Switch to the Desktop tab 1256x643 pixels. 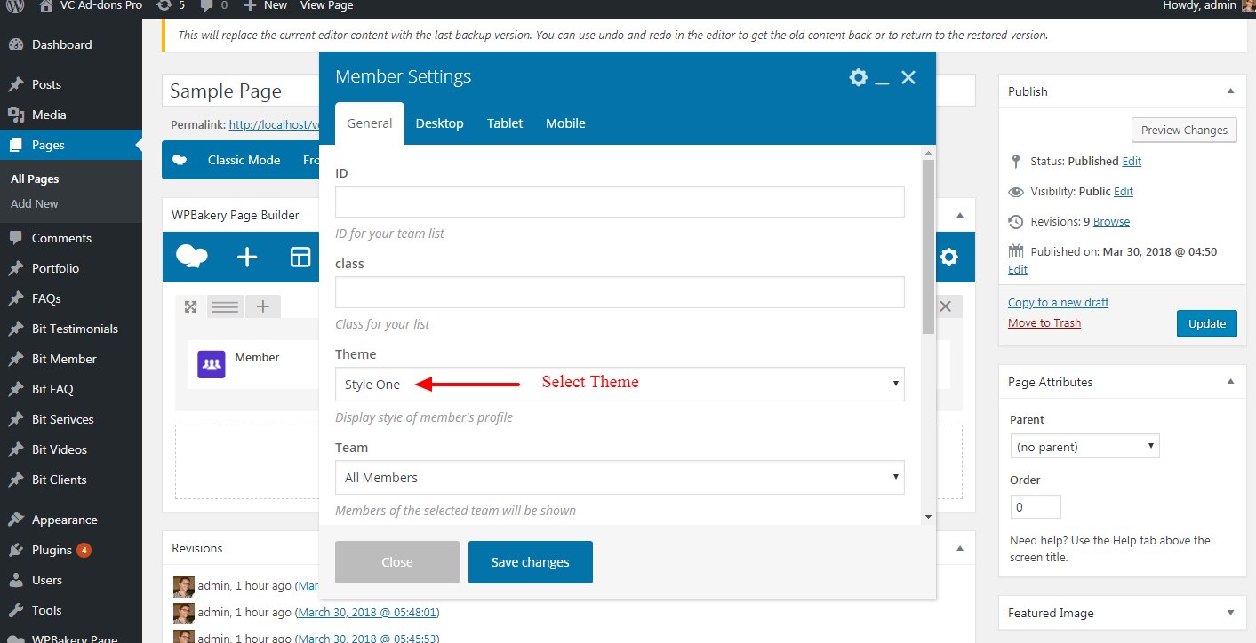point(439,123)
